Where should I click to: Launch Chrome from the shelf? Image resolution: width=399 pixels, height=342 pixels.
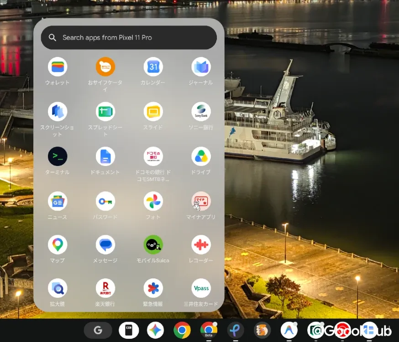tap(182, 330)
